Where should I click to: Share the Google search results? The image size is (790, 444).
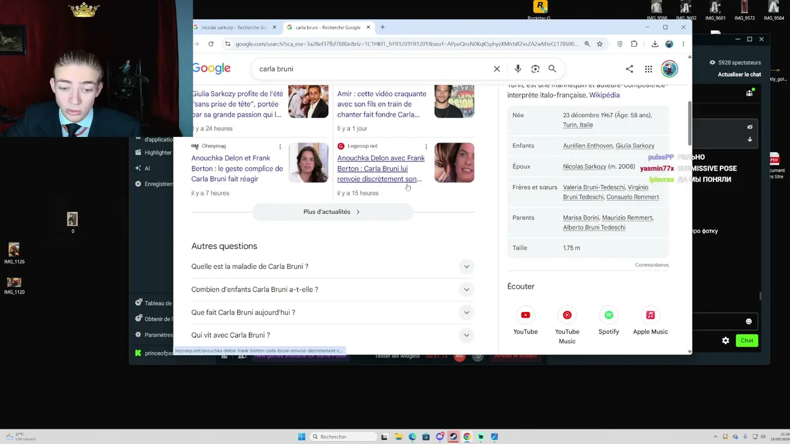pos(630,68)
